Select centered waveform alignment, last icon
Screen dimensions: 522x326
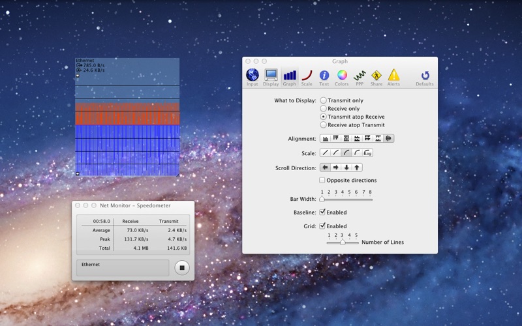click(x=388, y=138)
